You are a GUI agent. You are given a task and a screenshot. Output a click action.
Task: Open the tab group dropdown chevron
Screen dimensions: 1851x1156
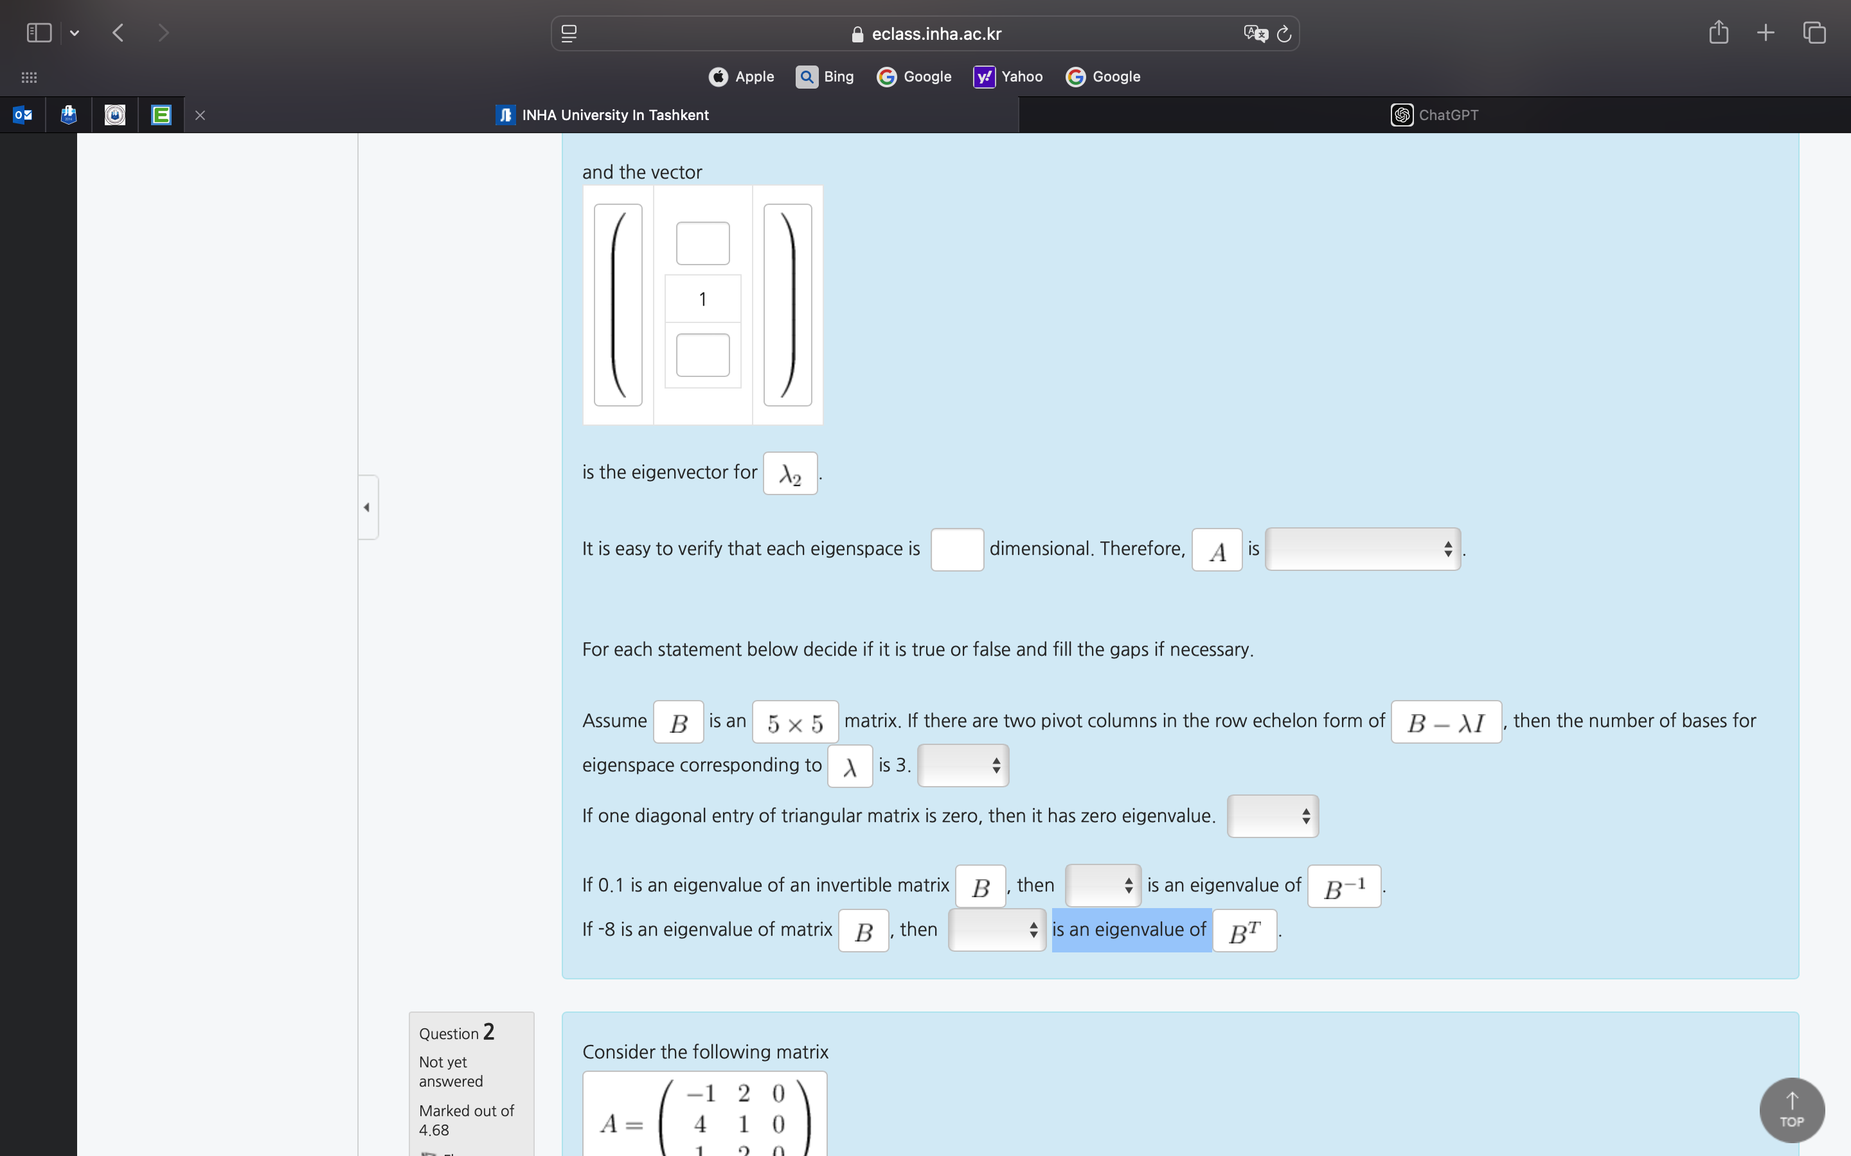(74, 33)
